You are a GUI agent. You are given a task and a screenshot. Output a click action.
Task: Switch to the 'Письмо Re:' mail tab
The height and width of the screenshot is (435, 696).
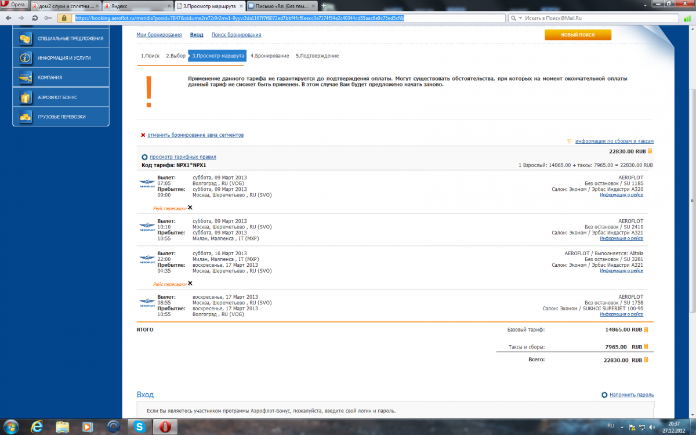[x=282, y=5]
